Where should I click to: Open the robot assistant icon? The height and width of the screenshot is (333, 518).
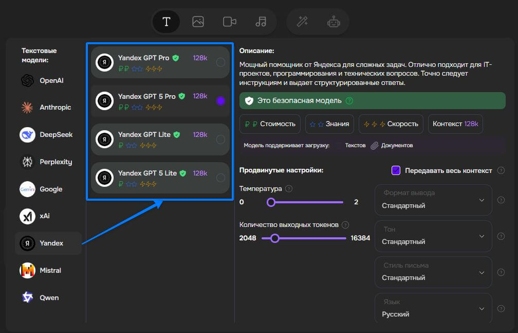[334, 22]
